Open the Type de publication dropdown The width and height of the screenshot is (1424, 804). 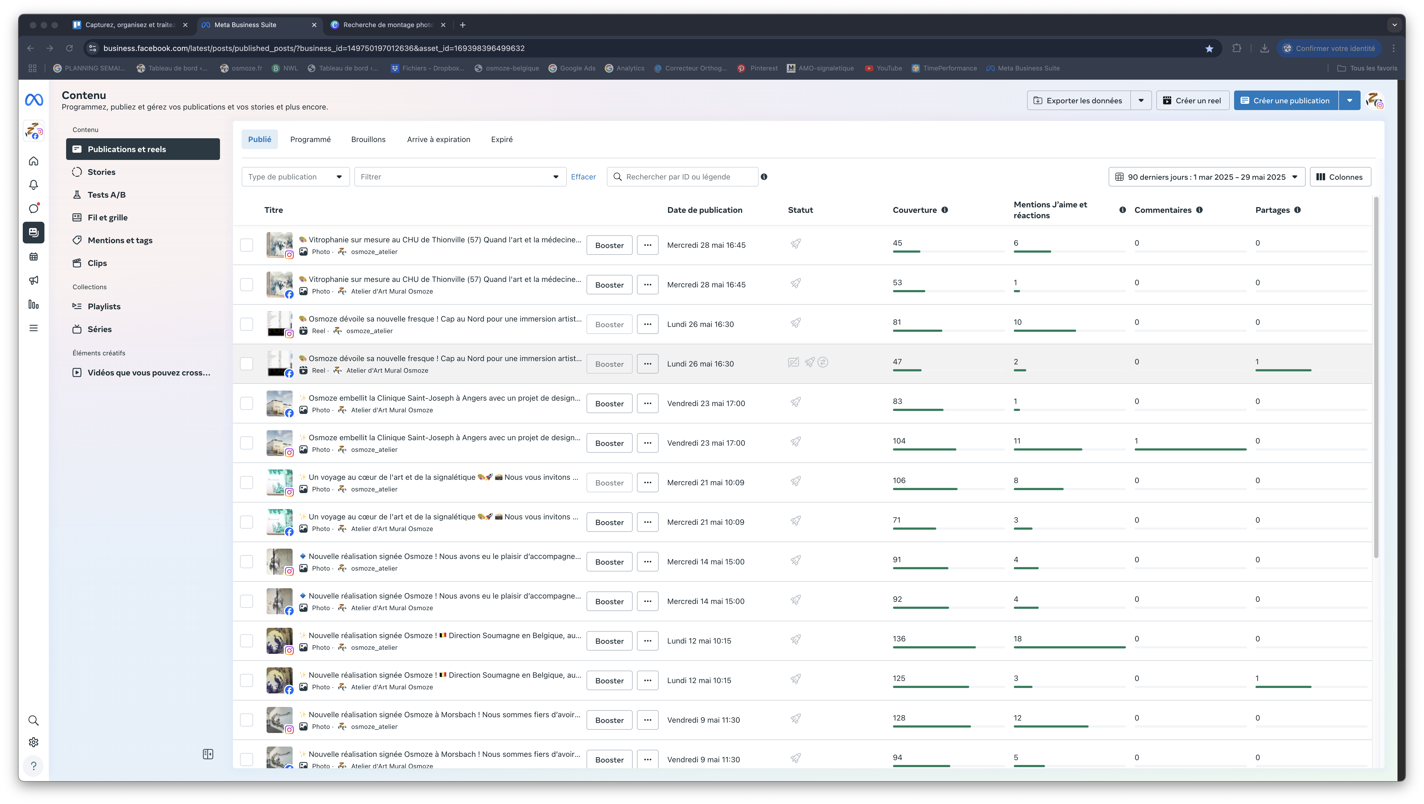coord(295,177)
